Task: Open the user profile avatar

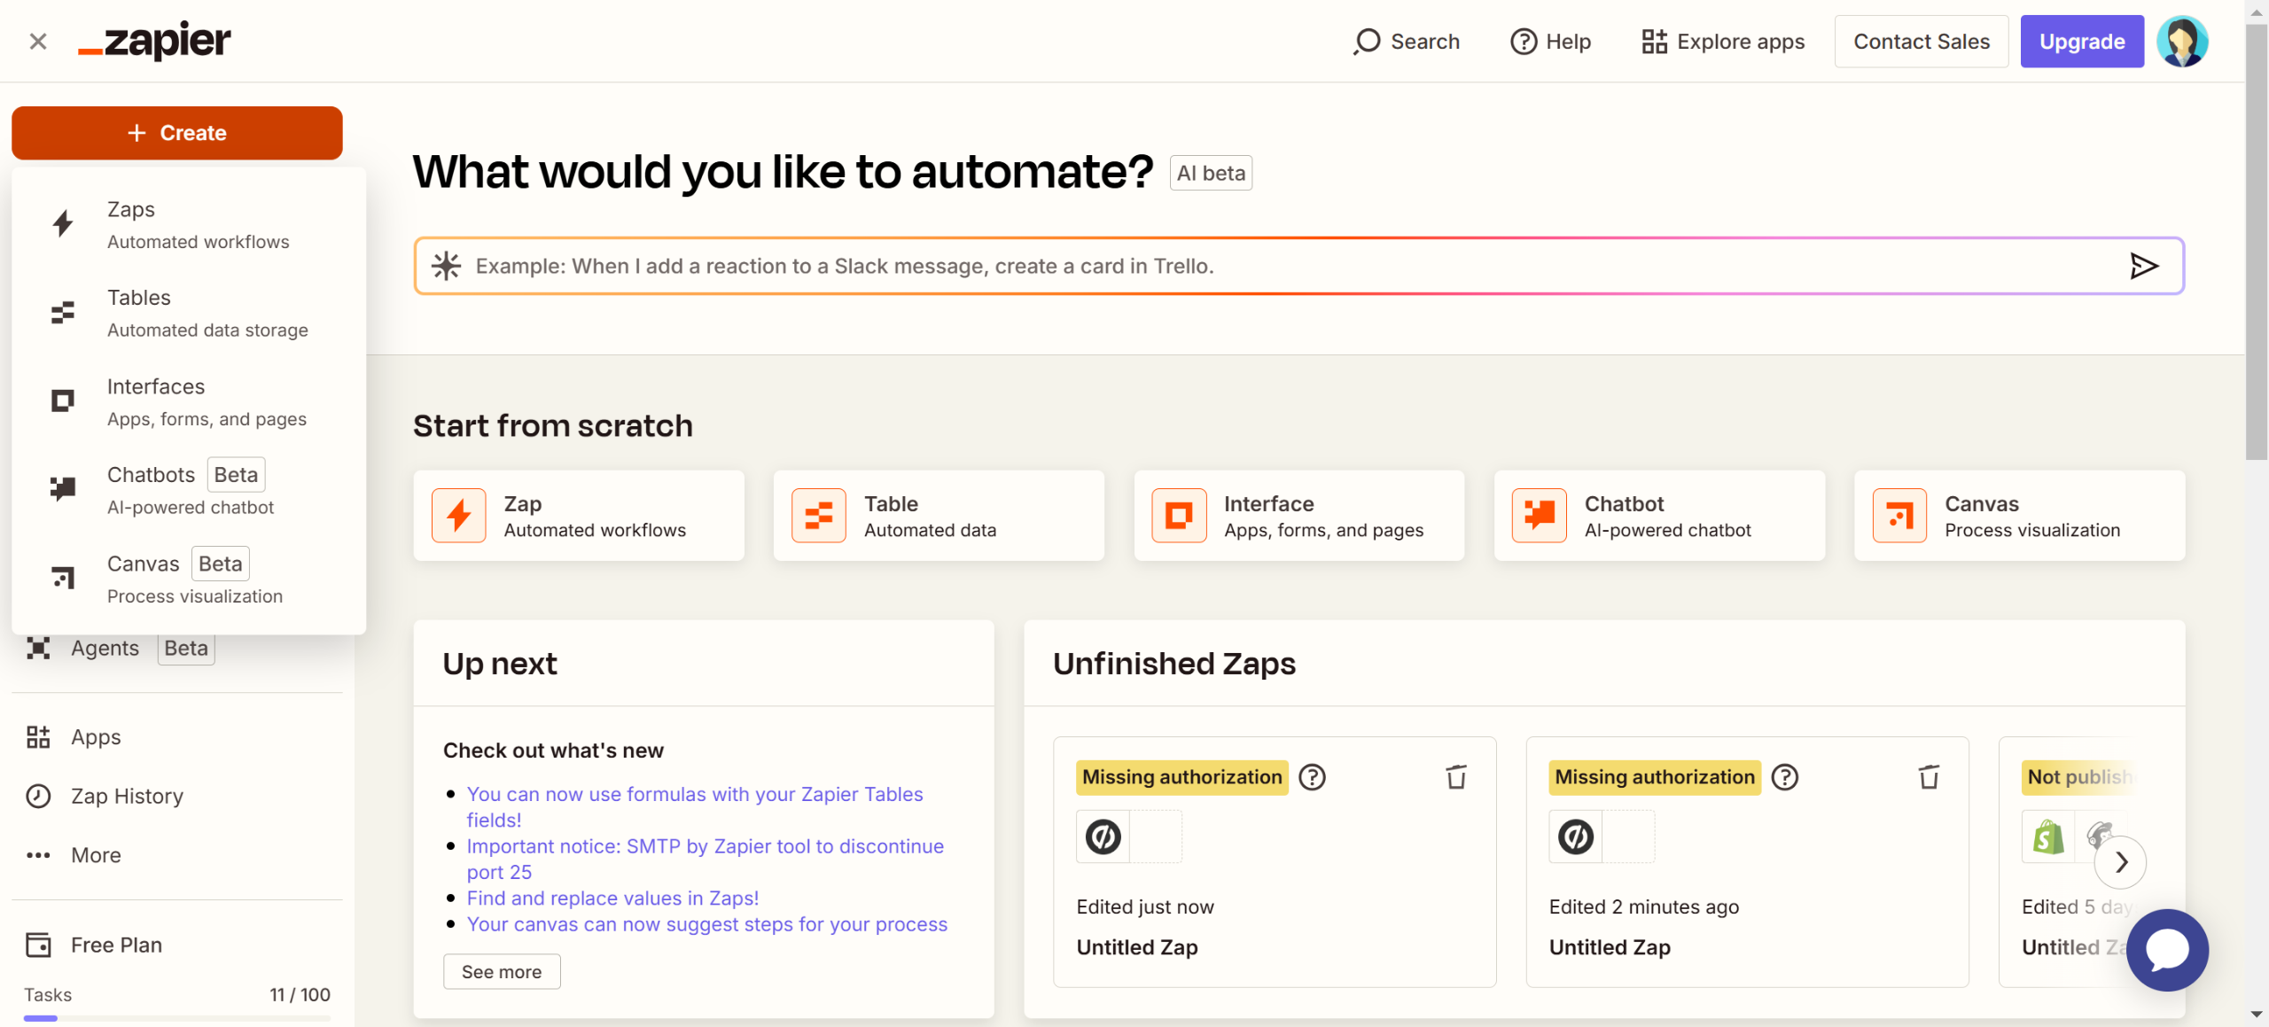Action: tap(2181, 41)
